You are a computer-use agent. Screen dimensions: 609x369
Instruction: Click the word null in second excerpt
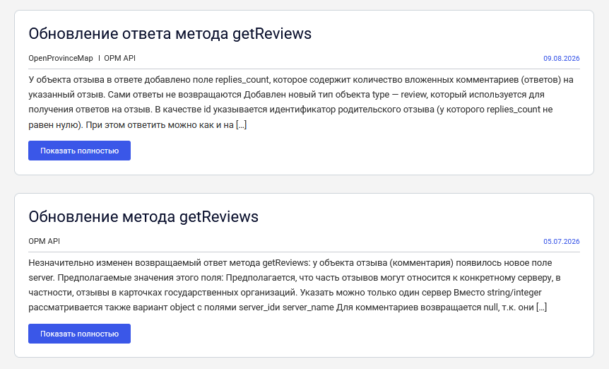[490, 307]
